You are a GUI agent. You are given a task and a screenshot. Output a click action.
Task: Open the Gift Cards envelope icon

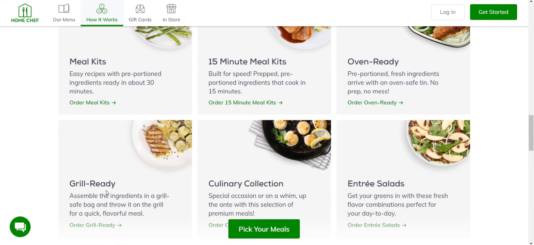pyautogui.click(x=140, y=9)
